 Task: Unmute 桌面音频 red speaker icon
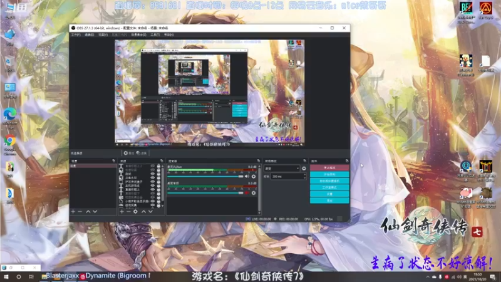(247, 193)
